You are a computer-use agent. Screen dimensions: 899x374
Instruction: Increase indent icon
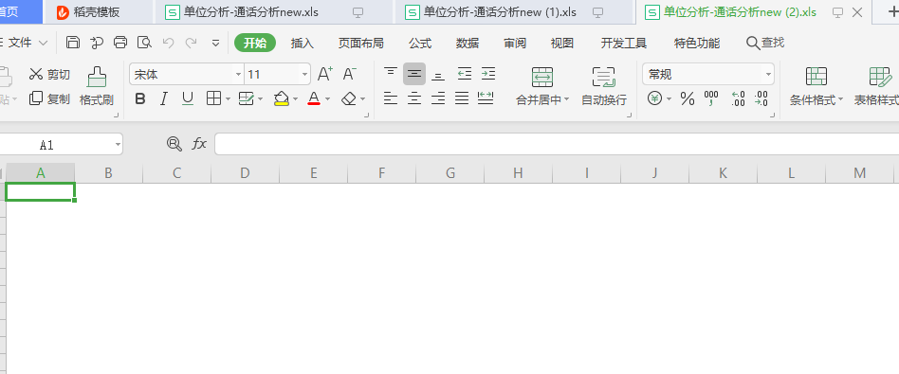coord(488,74)
